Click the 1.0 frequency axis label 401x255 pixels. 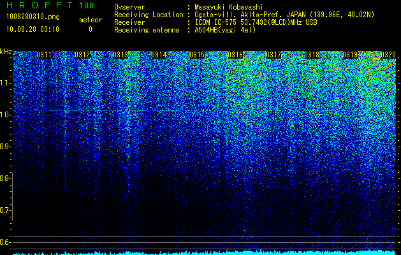click(x=4, y=115)
